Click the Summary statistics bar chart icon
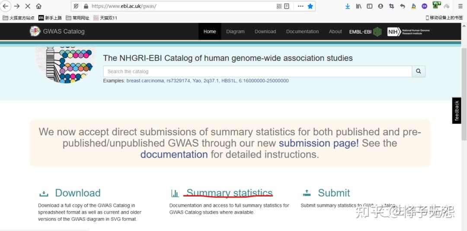This screenshot has height=231, width=467. [x=175, y=194]
